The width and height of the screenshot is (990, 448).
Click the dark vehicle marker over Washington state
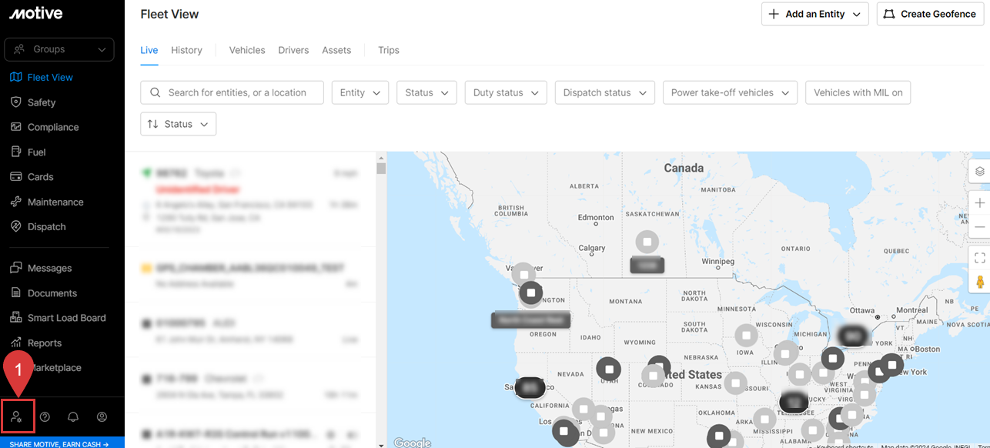click(531, 293)
